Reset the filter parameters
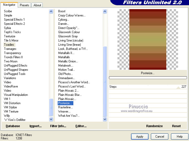Image resolution: width=189 pixels, height=141 pixels. pyautogui.click(x=176, y=126)
